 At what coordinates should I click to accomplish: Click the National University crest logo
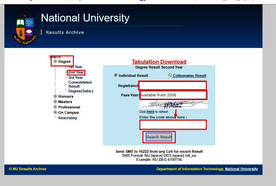click(25, 28)
